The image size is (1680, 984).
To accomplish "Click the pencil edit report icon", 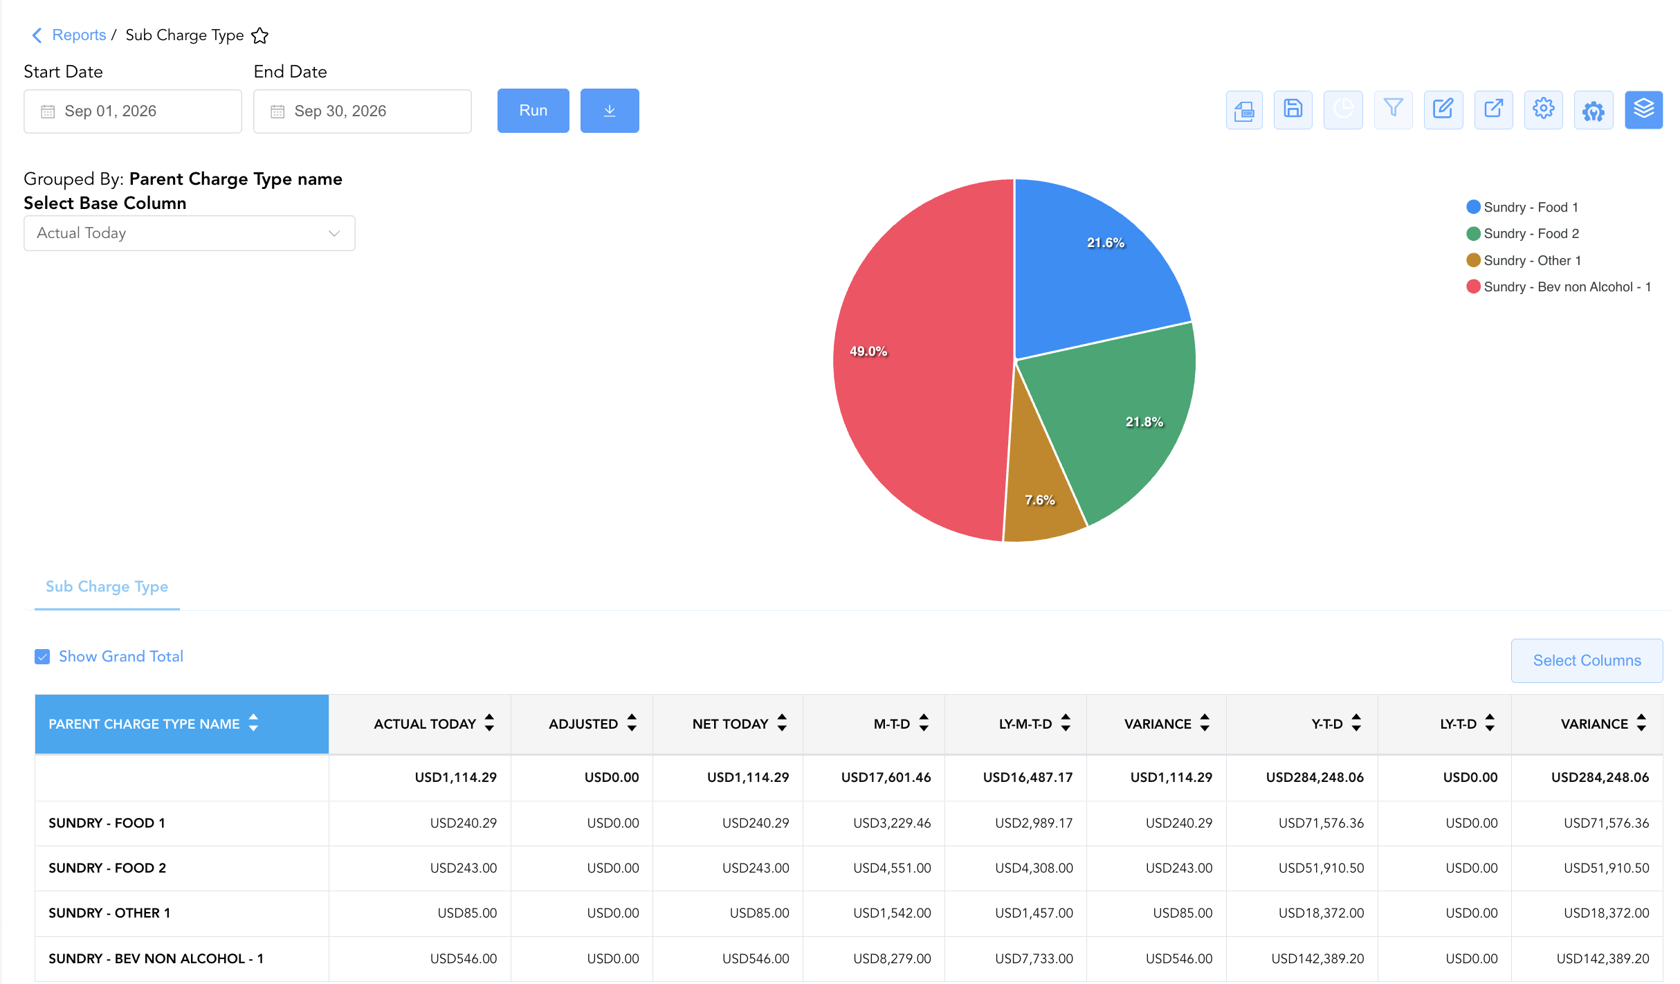I will pyautogui.click(x=1443, y=110).
